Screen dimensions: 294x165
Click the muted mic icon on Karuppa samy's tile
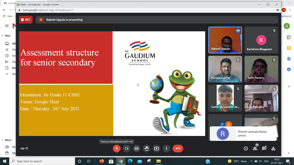click(238, 59)
